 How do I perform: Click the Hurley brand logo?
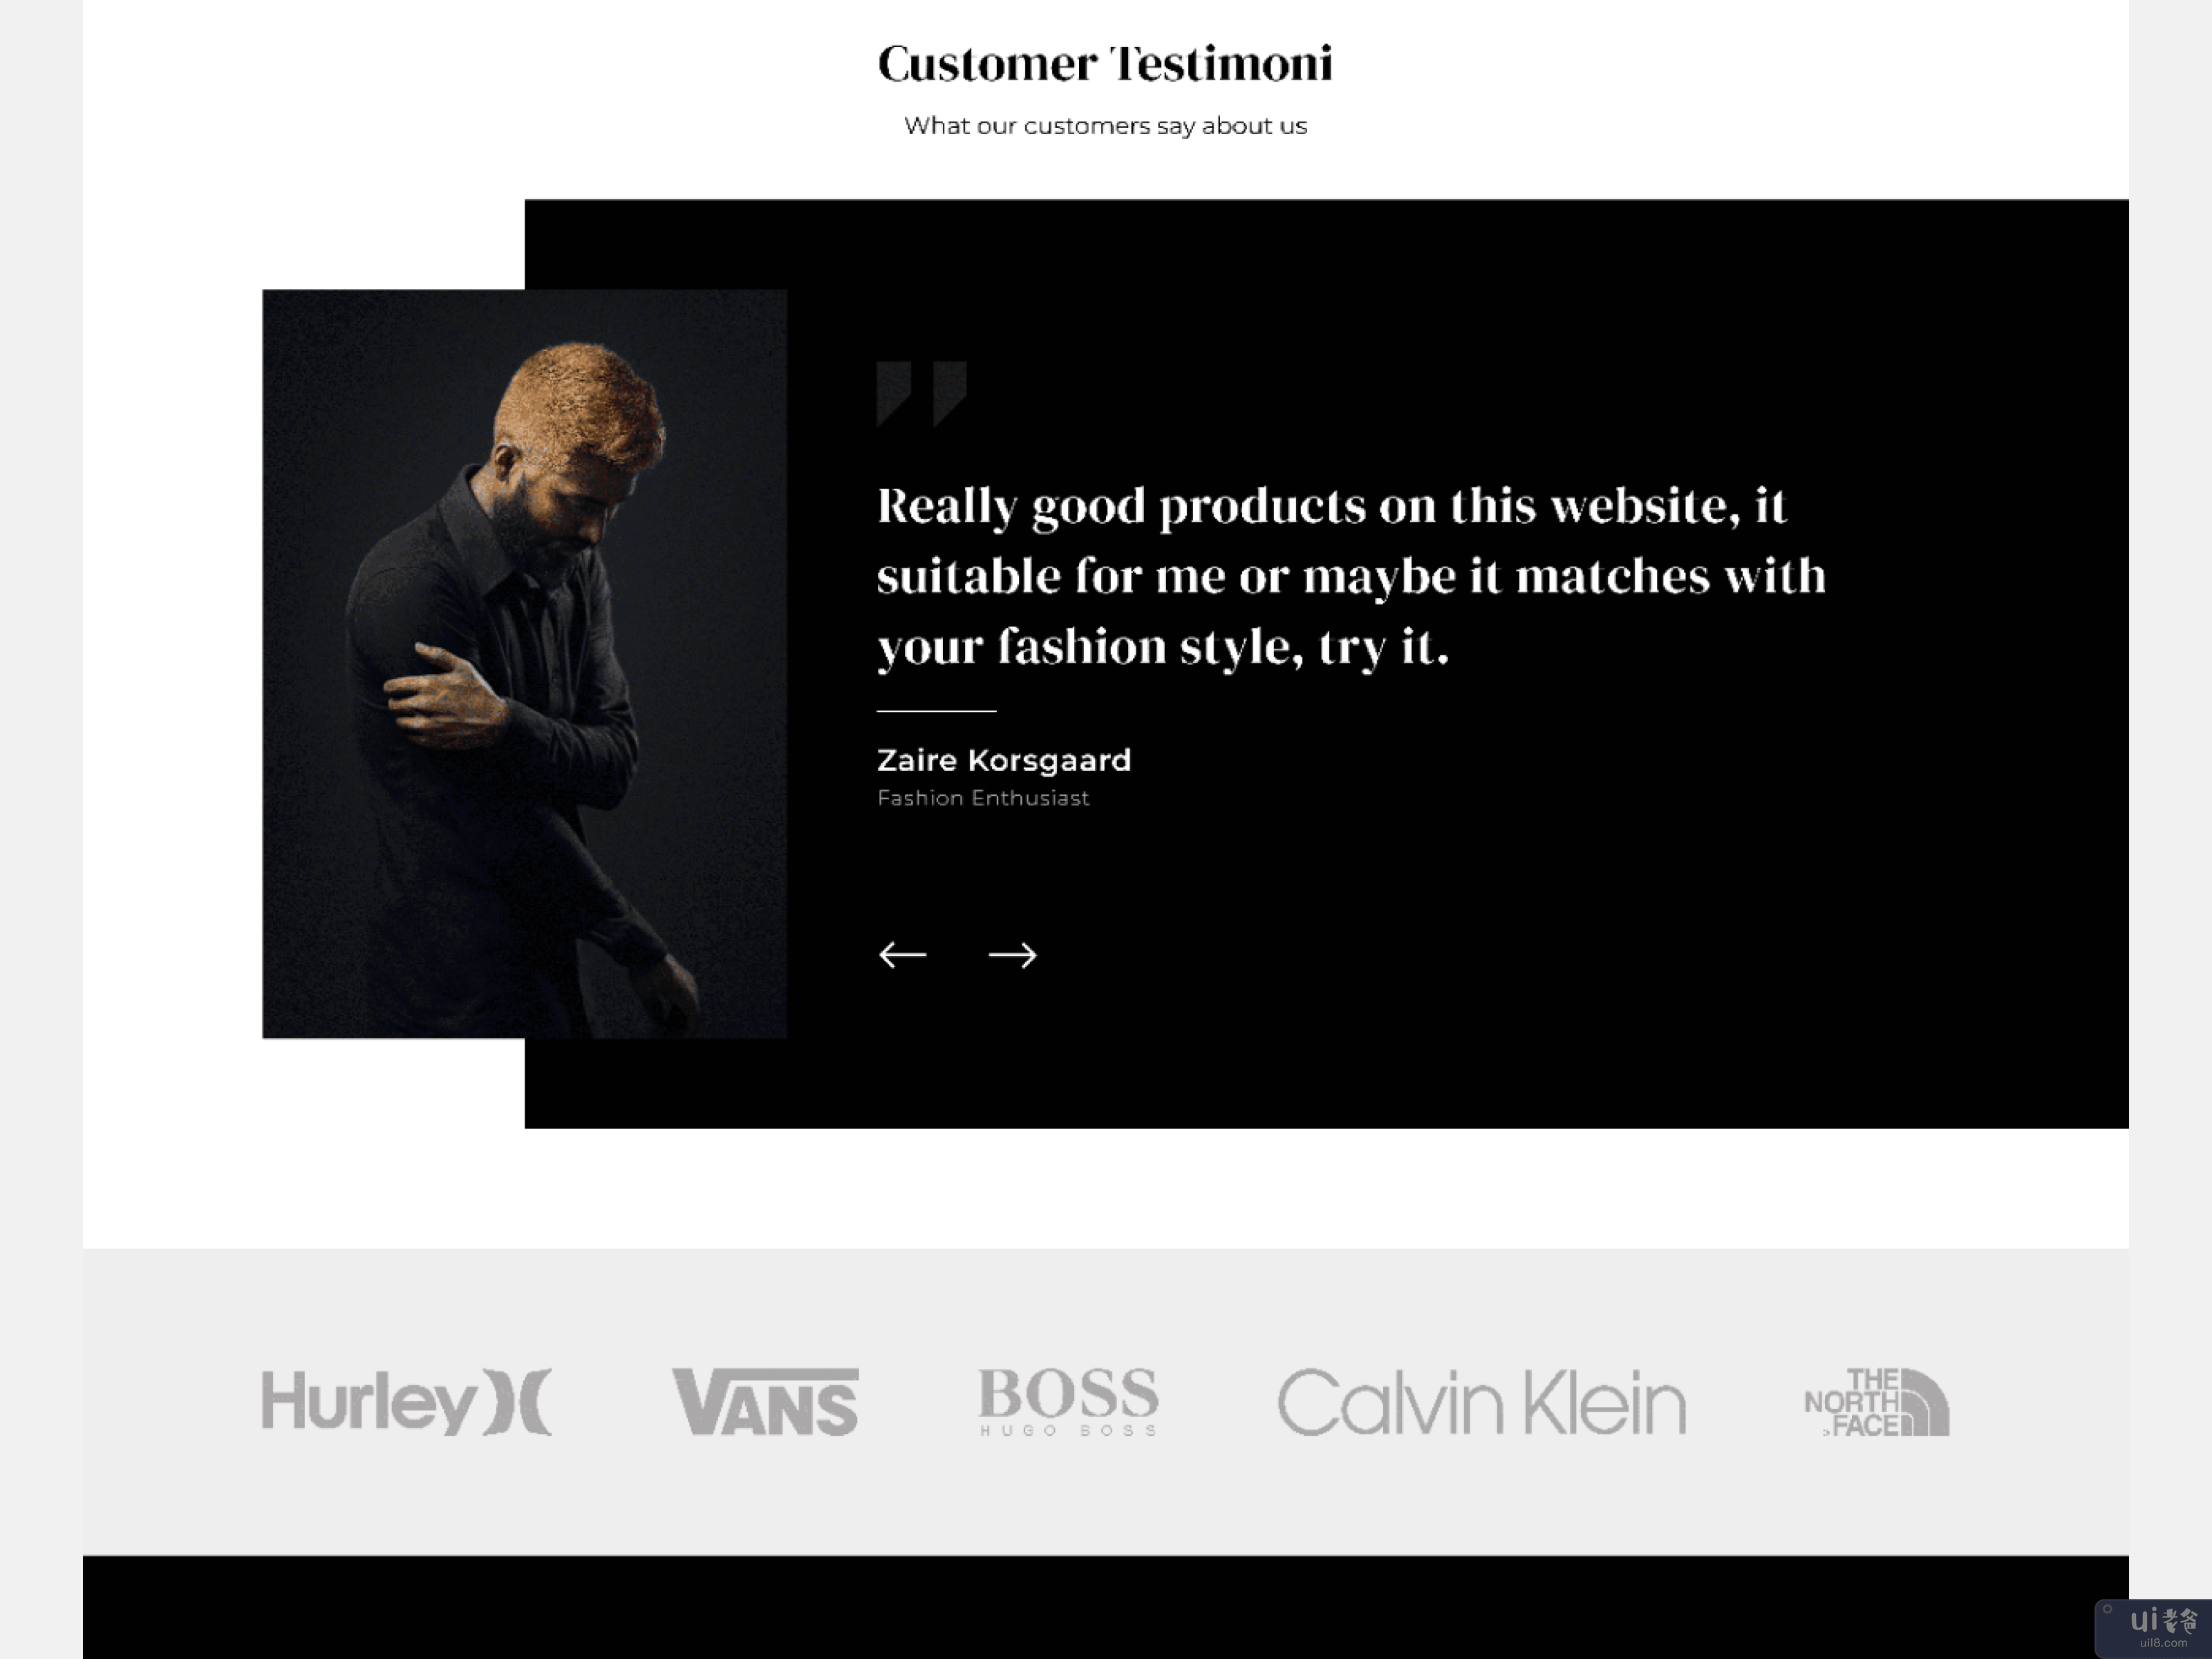pyautogui.click(x=406, y=1401)
